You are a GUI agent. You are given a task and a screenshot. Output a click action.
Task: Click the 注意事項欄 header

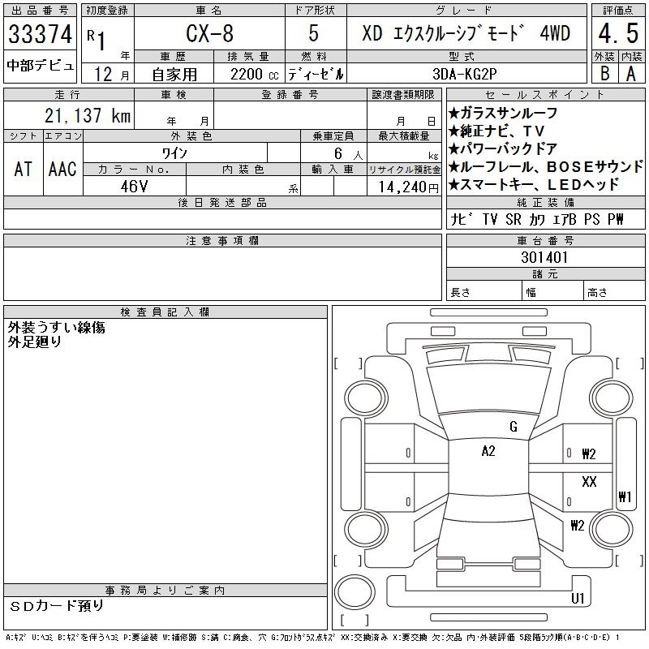[222, 241]
